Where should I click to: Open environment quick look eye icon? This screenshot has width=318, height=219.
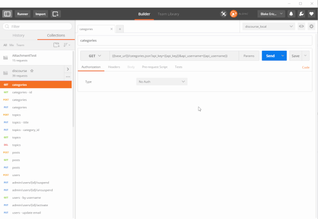coord(301,27)
